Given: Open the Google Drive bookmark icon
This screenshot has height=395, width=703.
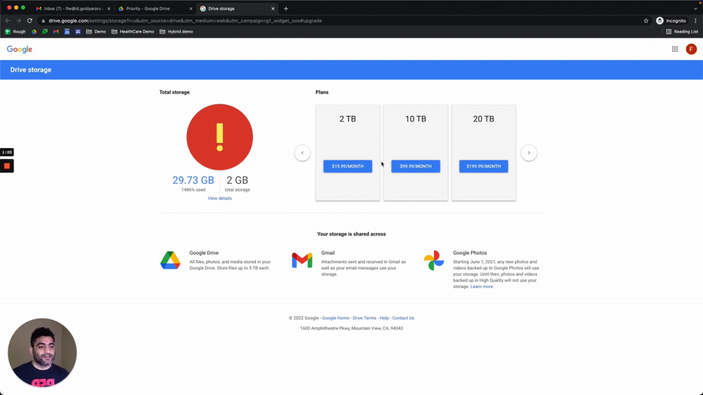Looking at the screenshot, I should 34,32.
